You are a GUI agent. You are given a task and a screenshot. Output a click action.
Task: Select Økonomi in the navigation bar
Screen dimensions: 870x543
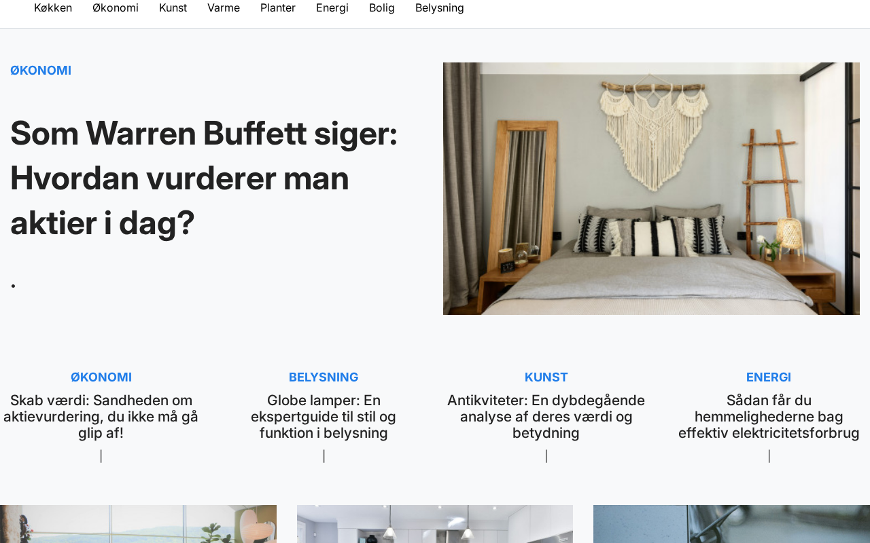click(x=116, y=8)
